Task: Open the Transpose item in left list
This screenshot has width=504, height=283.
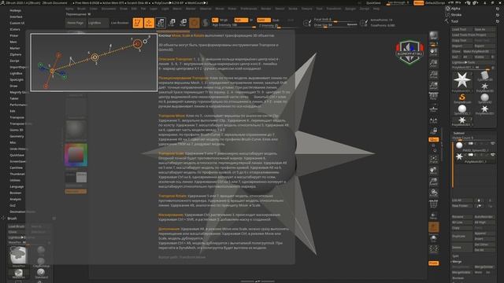Action: pos(17,117)
